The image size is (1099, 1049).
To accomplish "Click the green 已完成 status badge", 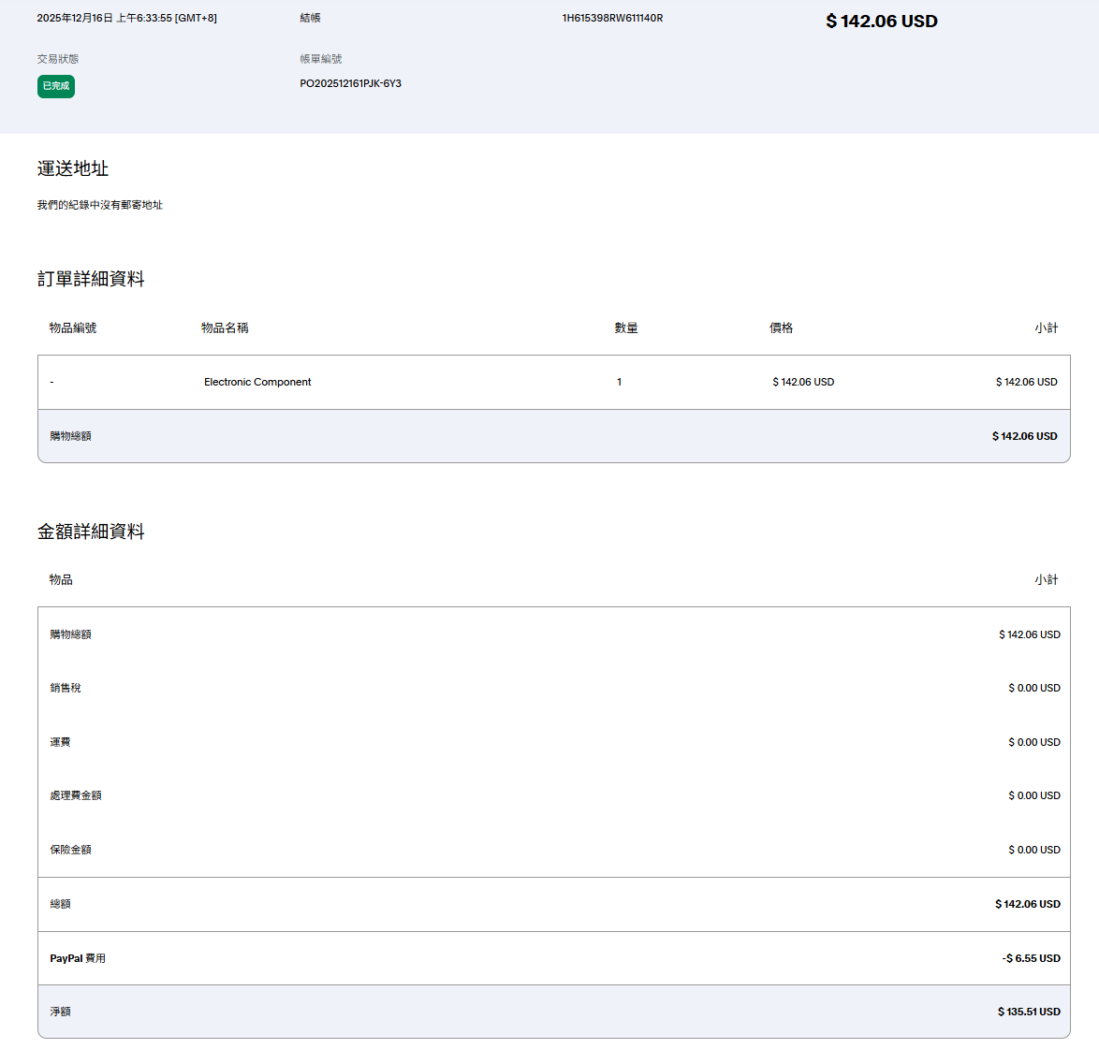I will pyautogui.click(x=55, y=86).
